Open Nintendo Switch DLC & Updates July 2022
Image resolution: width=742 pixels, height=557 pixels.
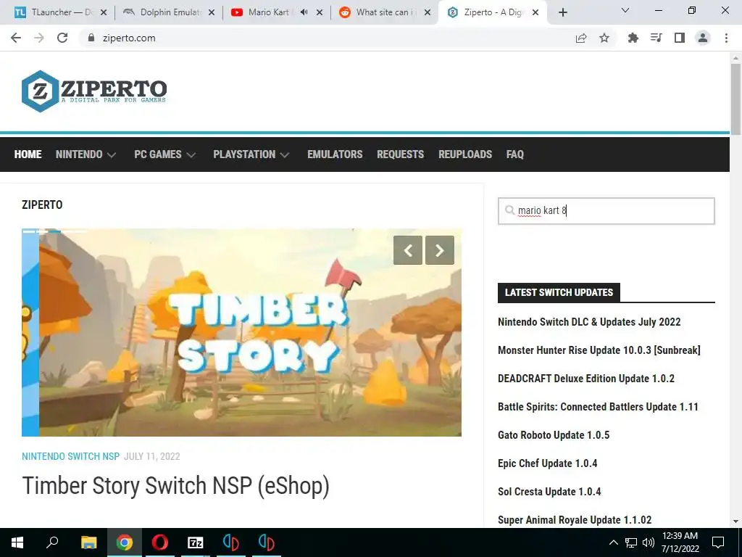pyautogui.click(x=589, y=322)
